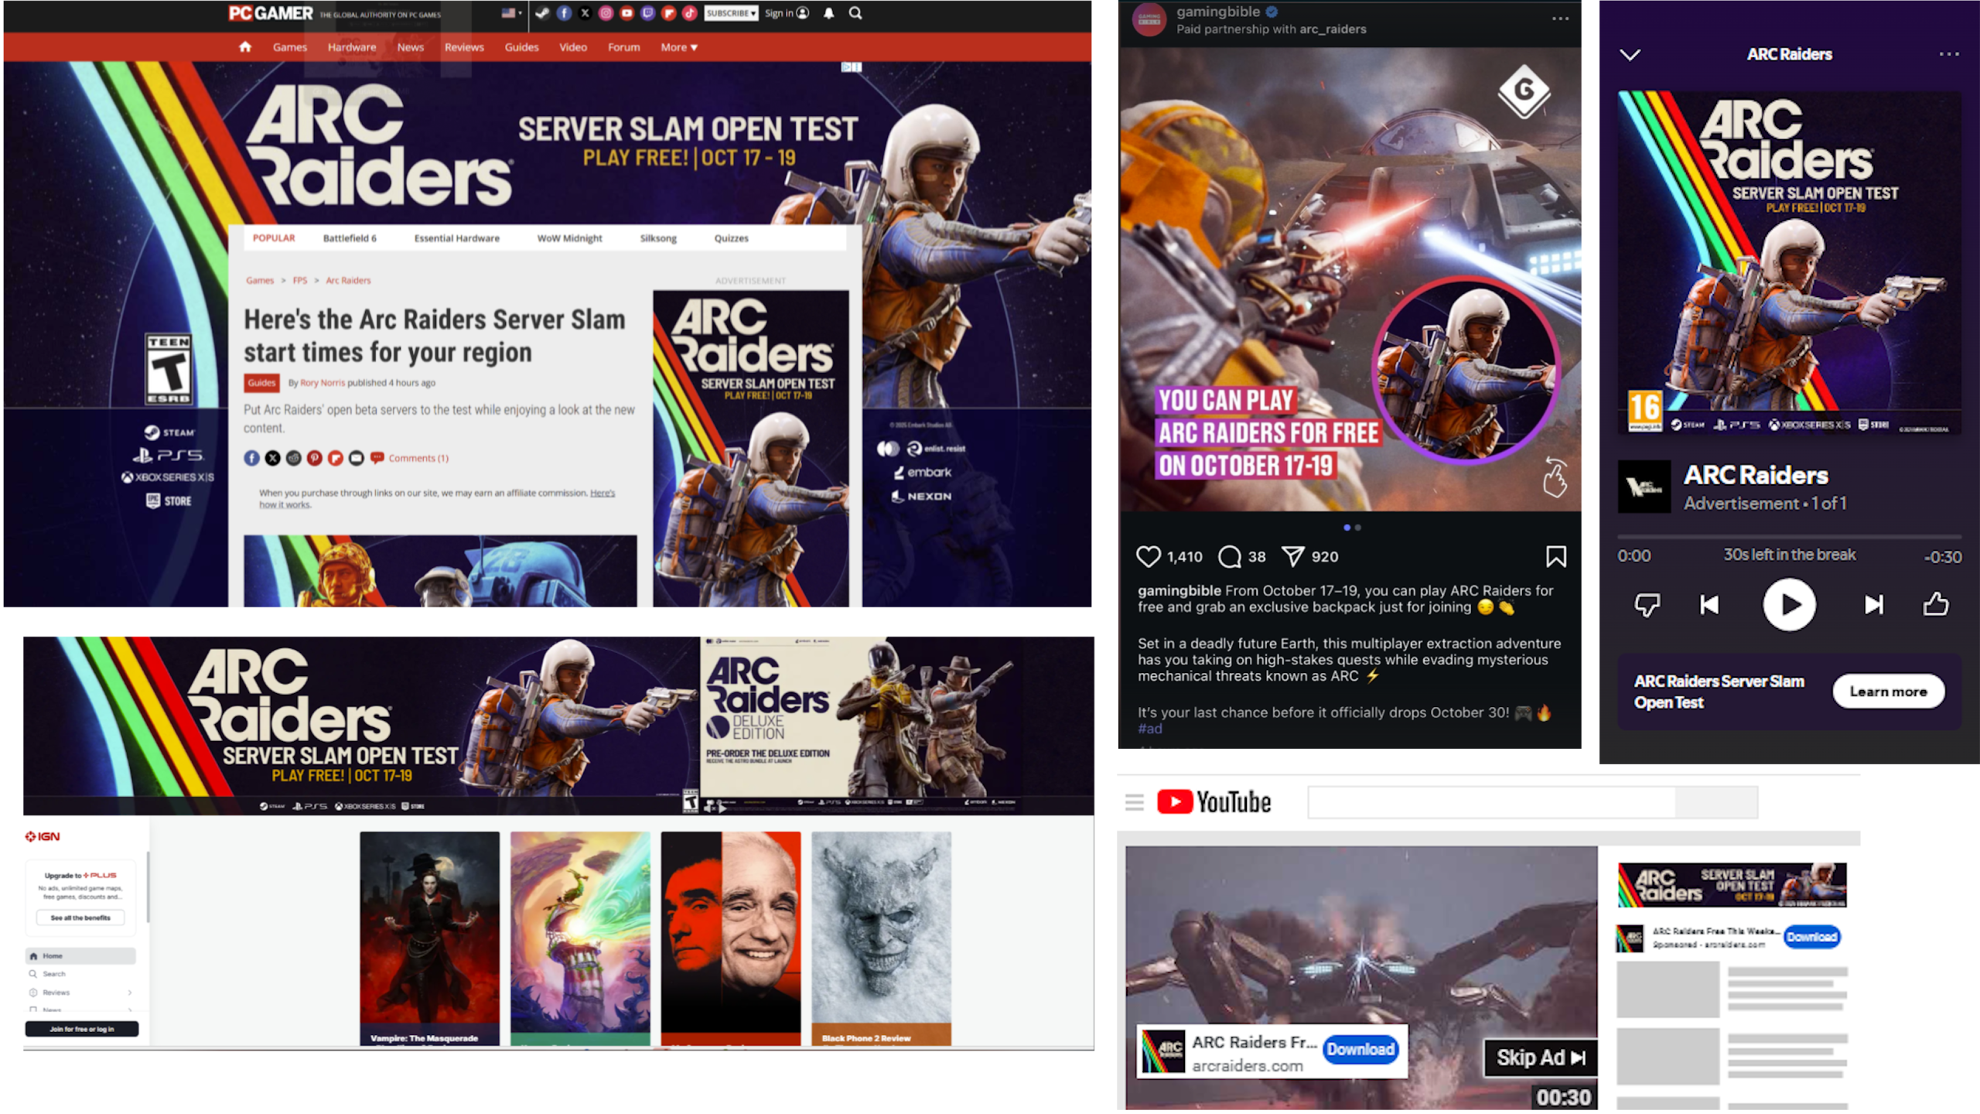Viewport: 1980px width, 1114px height.
Task: Open the YouTube hamburger menu
Action: point(1135,802)
